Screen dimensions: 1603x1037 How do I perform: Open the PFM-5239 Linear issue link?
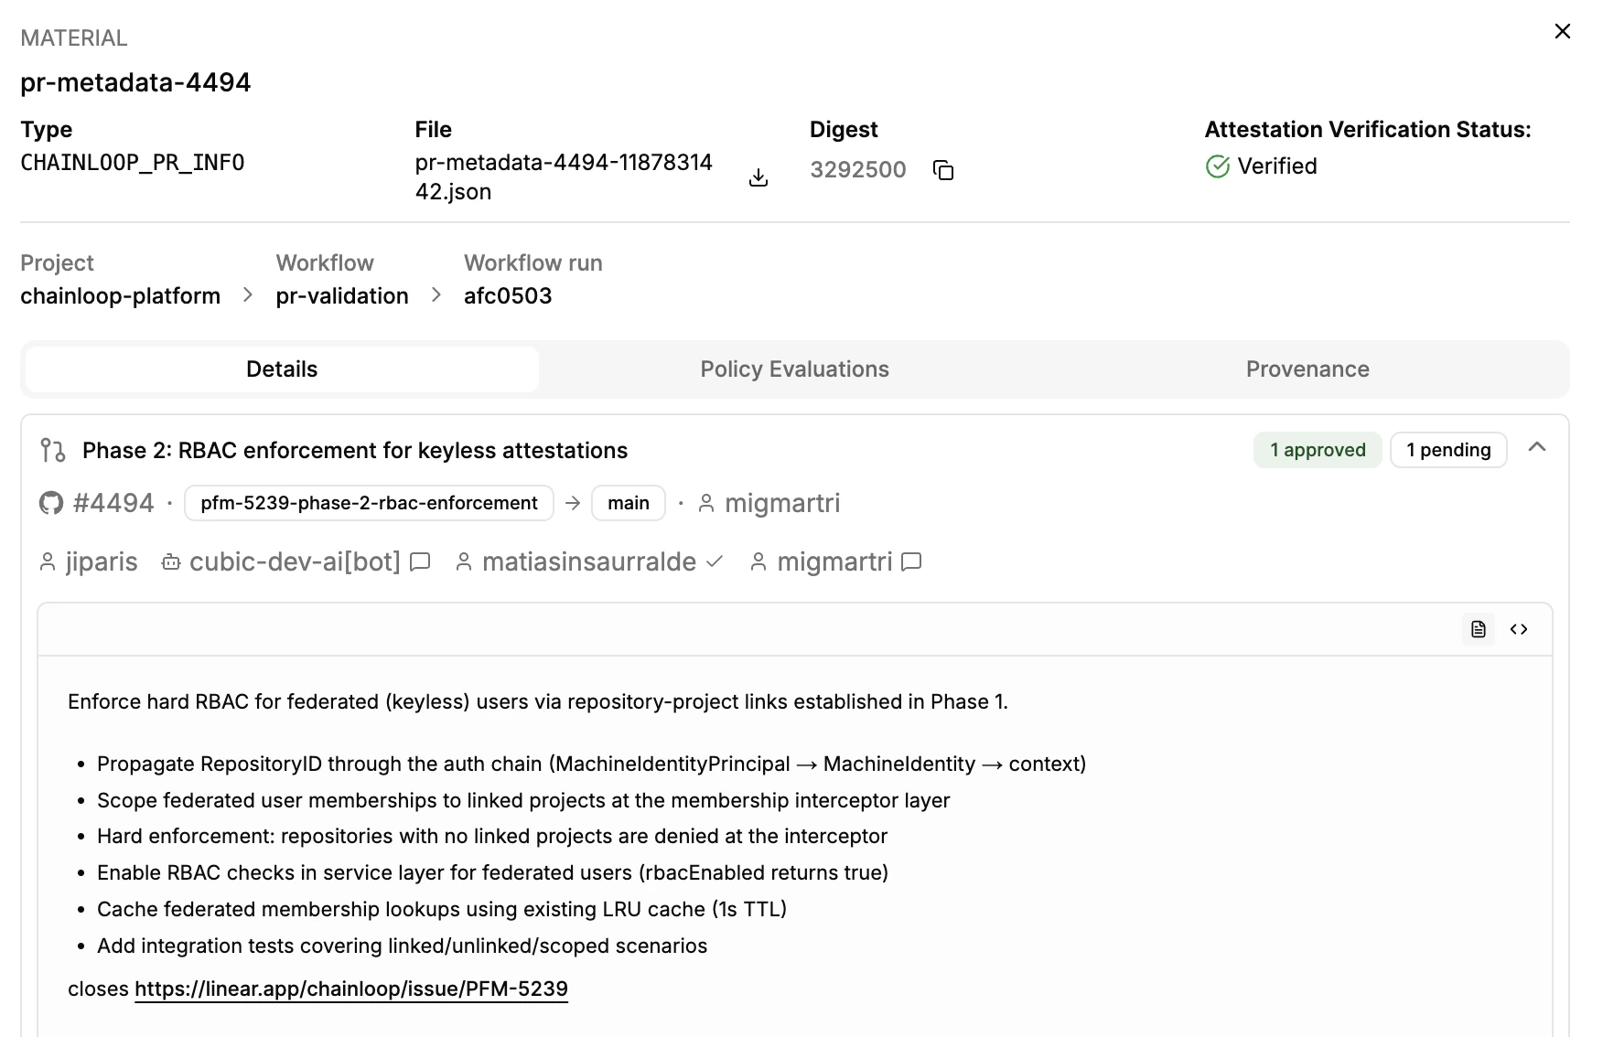(351, 989)
